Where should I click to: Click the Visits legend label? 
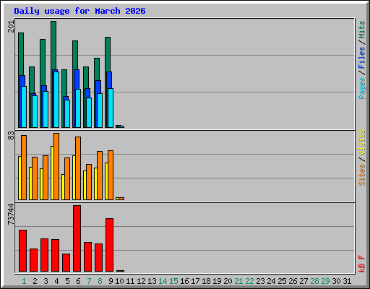point(361,142)
